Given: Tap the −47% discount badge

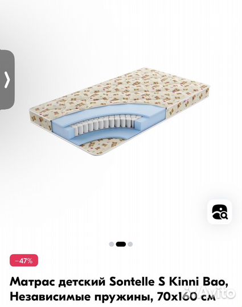Looking at the screenshot, I should click(x=24, y=260).
